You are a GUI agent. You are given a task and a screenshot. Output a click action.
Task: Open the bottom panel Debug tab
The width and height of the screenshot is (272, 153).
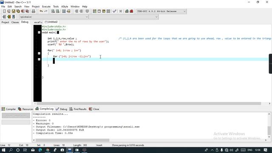click(x=61, y=109)
